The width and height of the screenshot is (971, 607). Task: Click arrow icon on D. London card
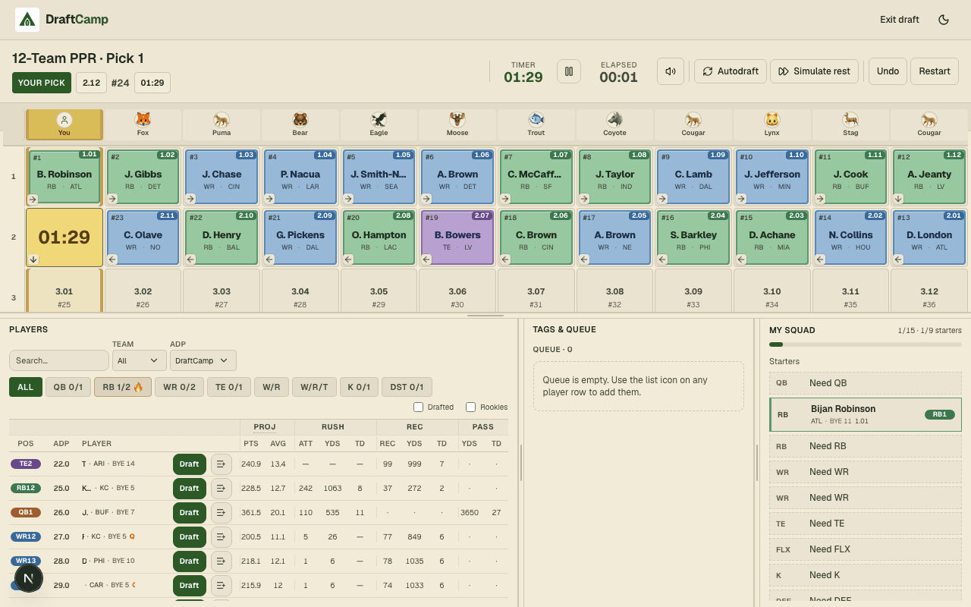tap(899, 259)
